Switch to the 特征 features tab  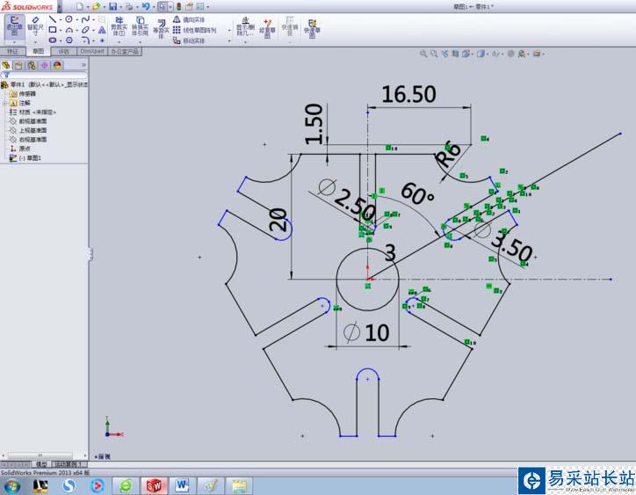[12, 52]
